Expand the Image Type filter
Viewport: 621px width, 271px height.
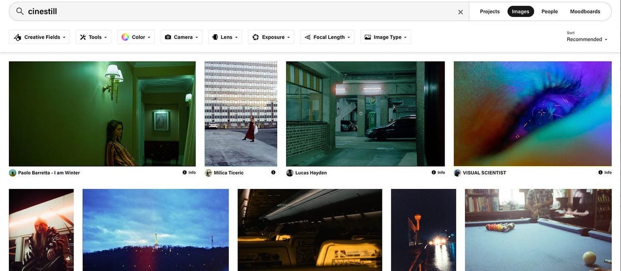tap(386, 37)
